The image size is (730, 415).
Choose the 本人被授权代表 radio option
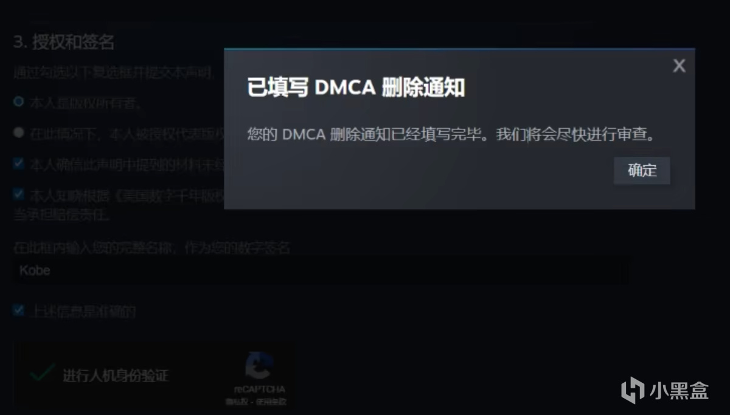click(19, 132)
